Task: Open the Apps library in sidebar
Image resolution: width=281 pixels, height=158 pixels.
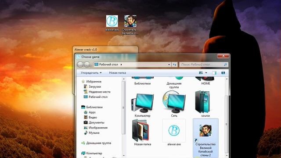Action: [92, 112]
